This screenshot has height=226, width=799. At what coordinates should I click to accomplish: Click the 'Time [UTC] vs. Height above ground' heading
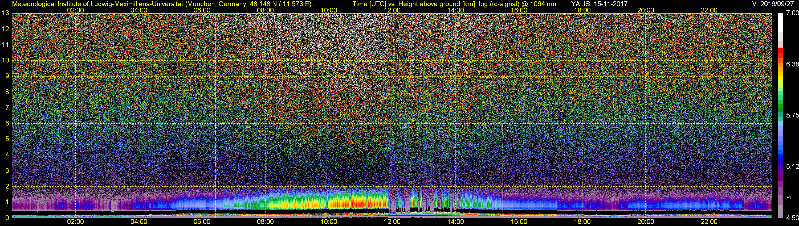[x=454, y=4]
